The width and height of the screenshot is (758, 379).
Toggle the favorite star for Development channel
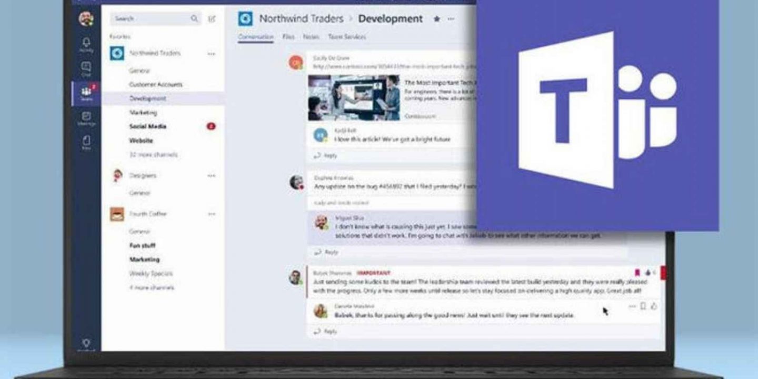[x=436, y=19]
